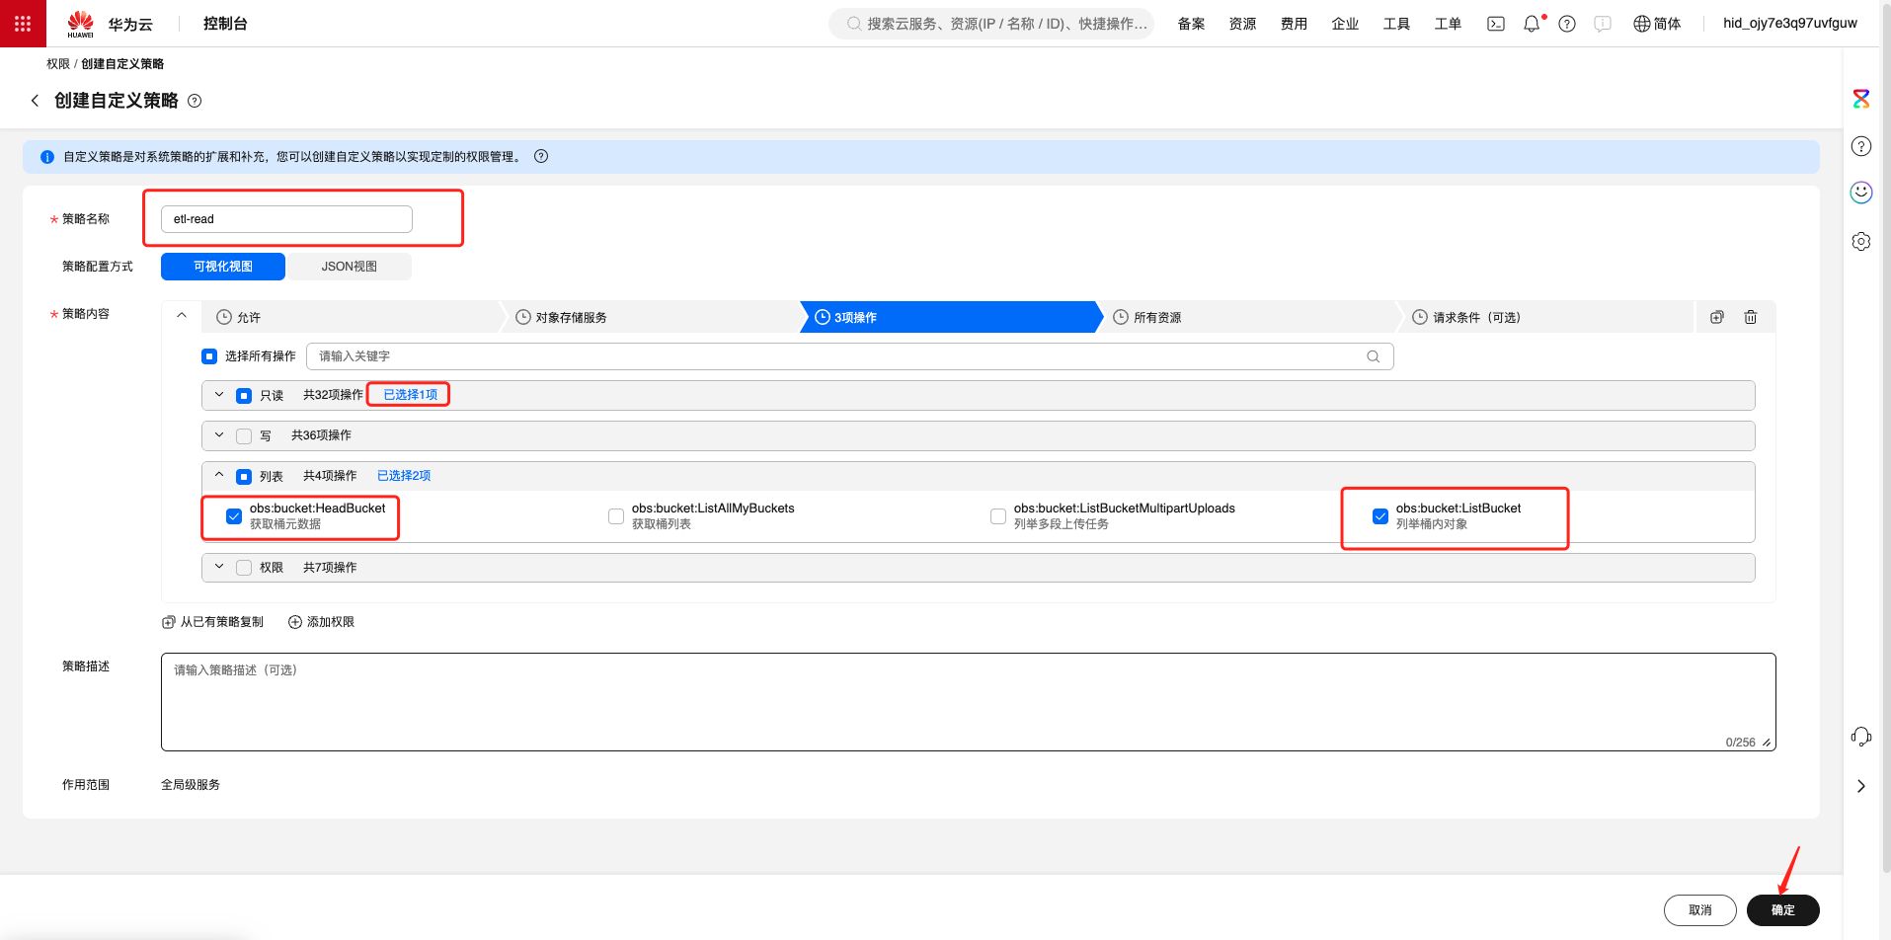Collapse the 列表 operations group
The width and height of the screenshot is (1891, 940).
point(219,476)
